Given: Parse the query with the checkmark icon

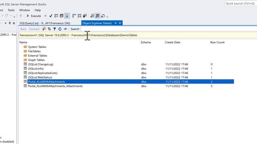Looking at the screenshot, I should (x=51, y=16).
